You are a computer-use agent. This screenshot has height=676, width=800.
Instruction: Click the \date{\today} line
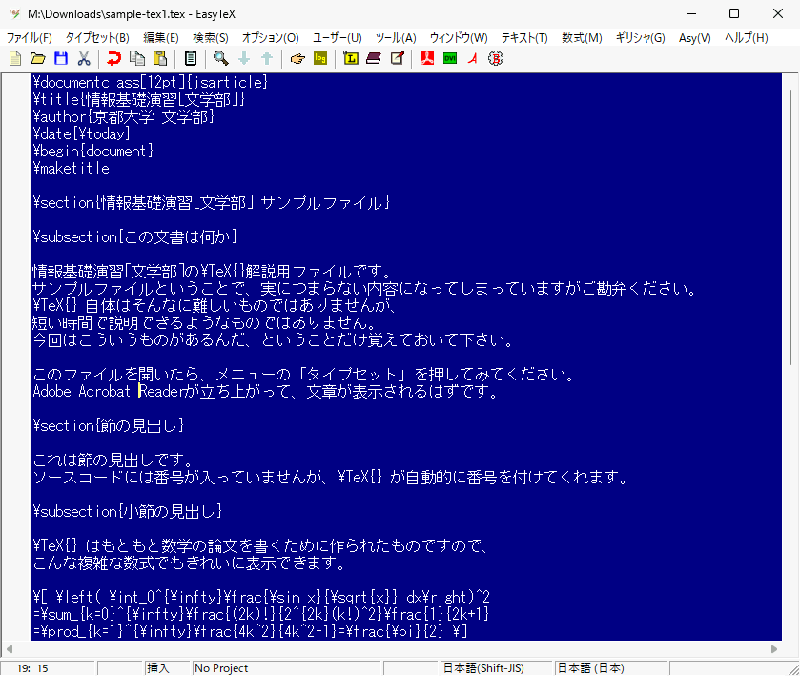[x=82, y=133]
